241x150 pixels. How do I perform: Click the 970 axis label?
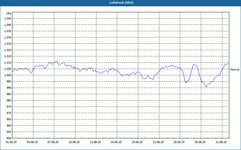[x=9, y=113]
